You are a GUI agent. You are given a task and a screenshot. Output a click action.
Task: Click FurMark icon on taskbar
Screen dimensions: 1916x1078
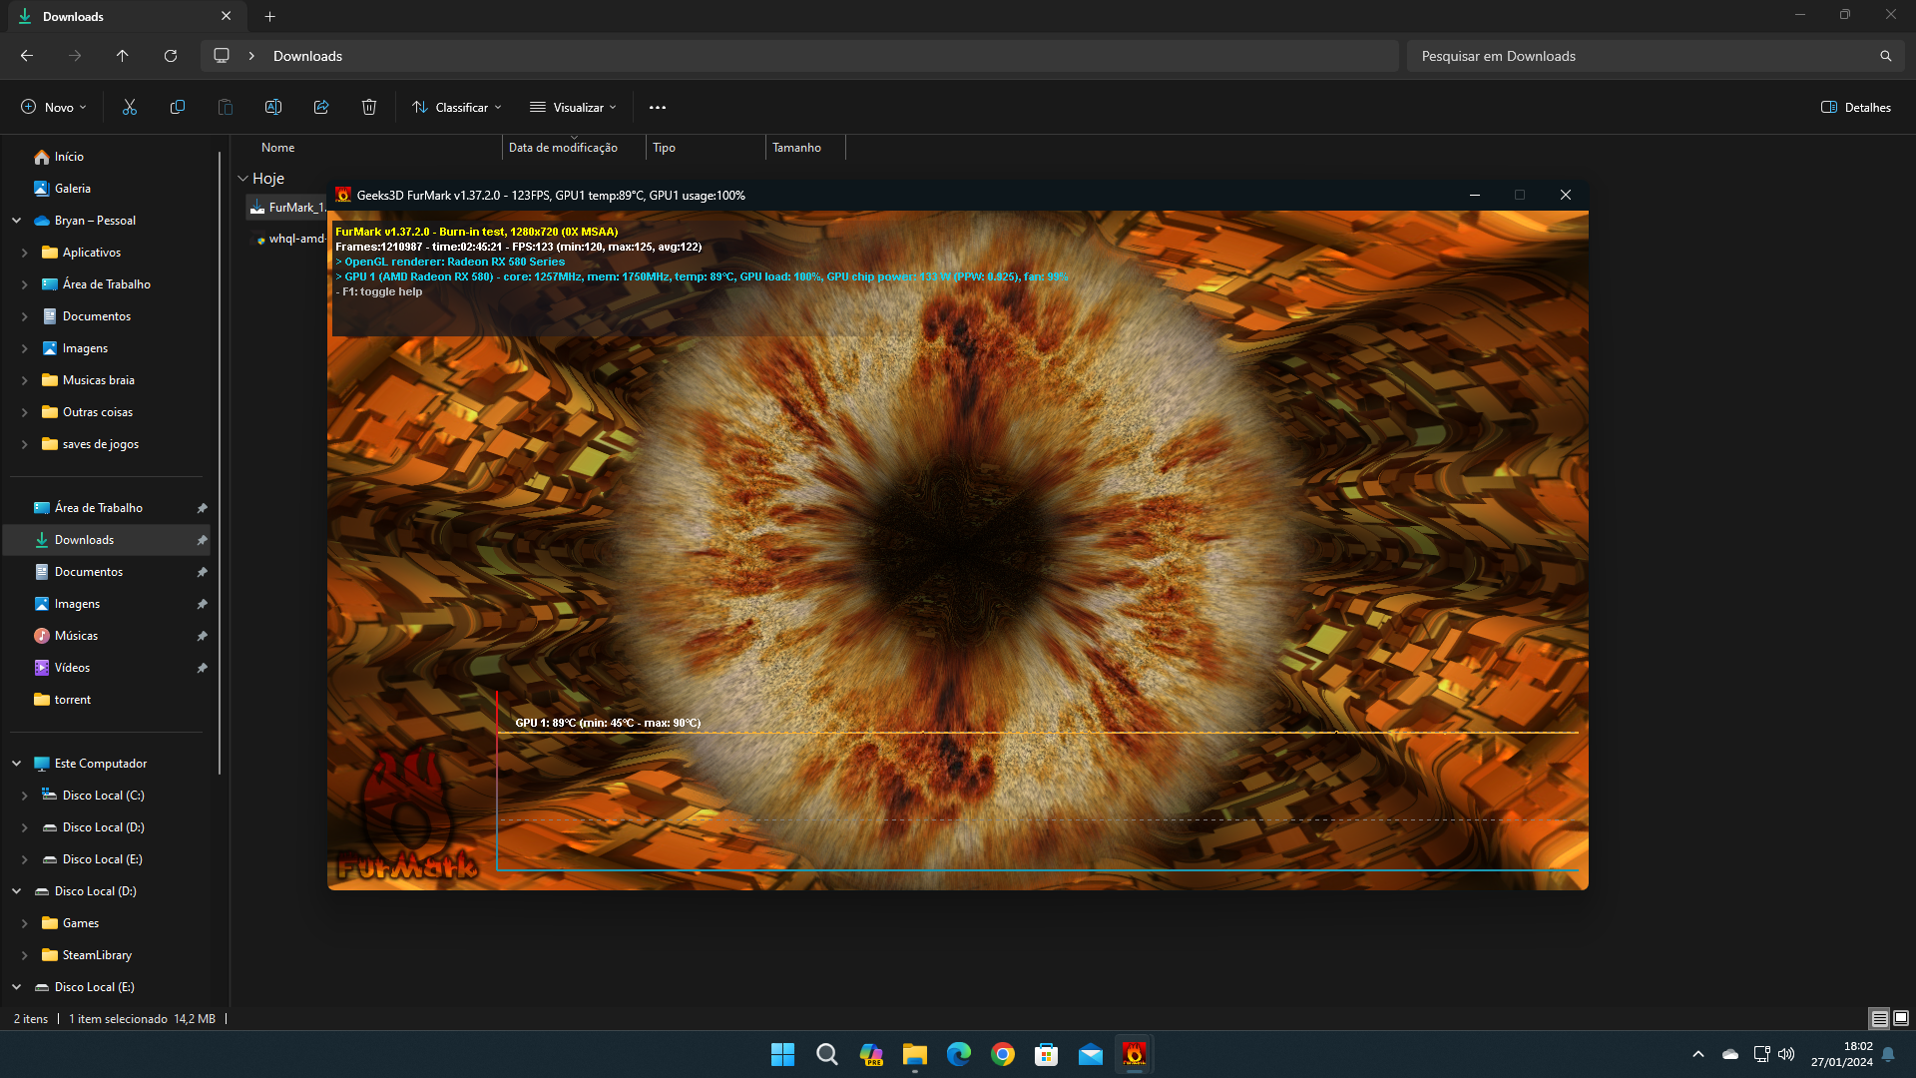tap(1135, 1054)
